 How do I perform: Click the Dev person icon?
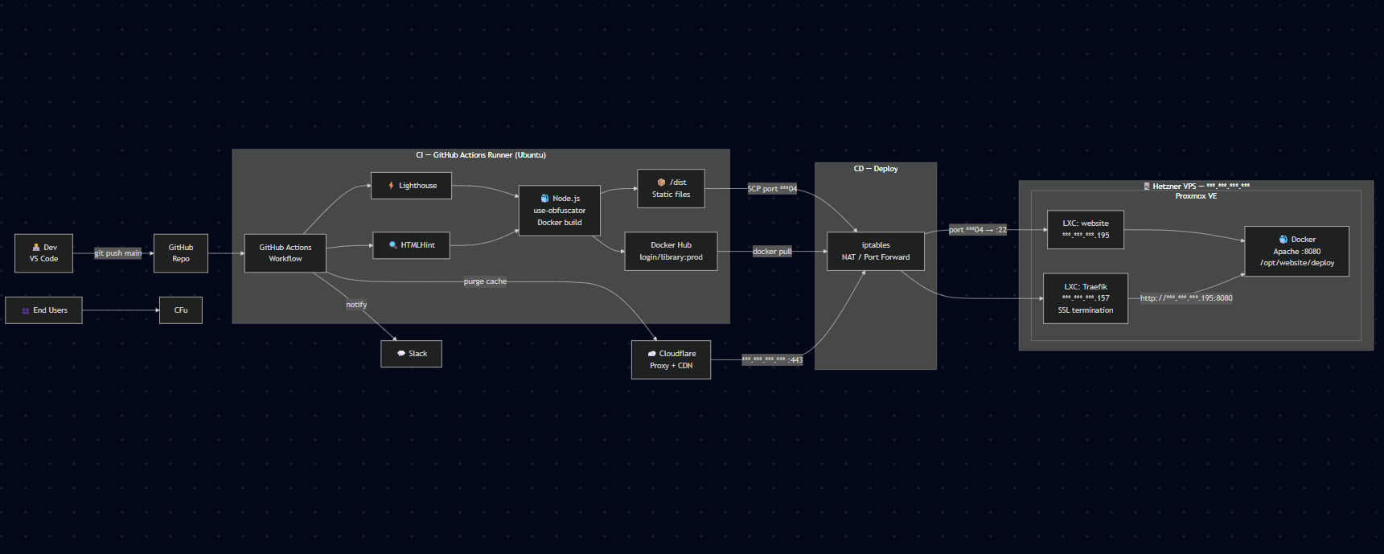(x=36, y=248)
